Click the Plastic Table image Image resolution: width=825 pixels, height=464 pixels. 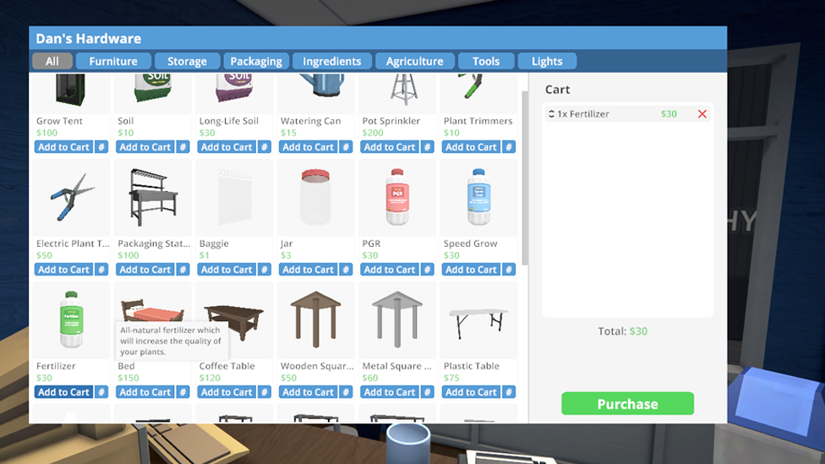478,319
